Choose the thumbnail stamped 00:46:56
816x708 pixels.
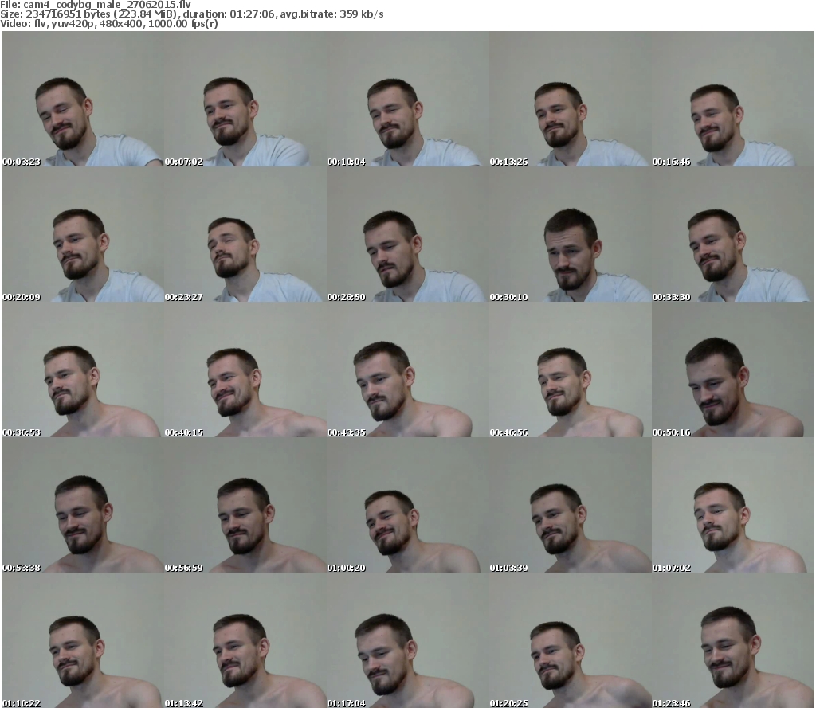(x=571, y=370)
